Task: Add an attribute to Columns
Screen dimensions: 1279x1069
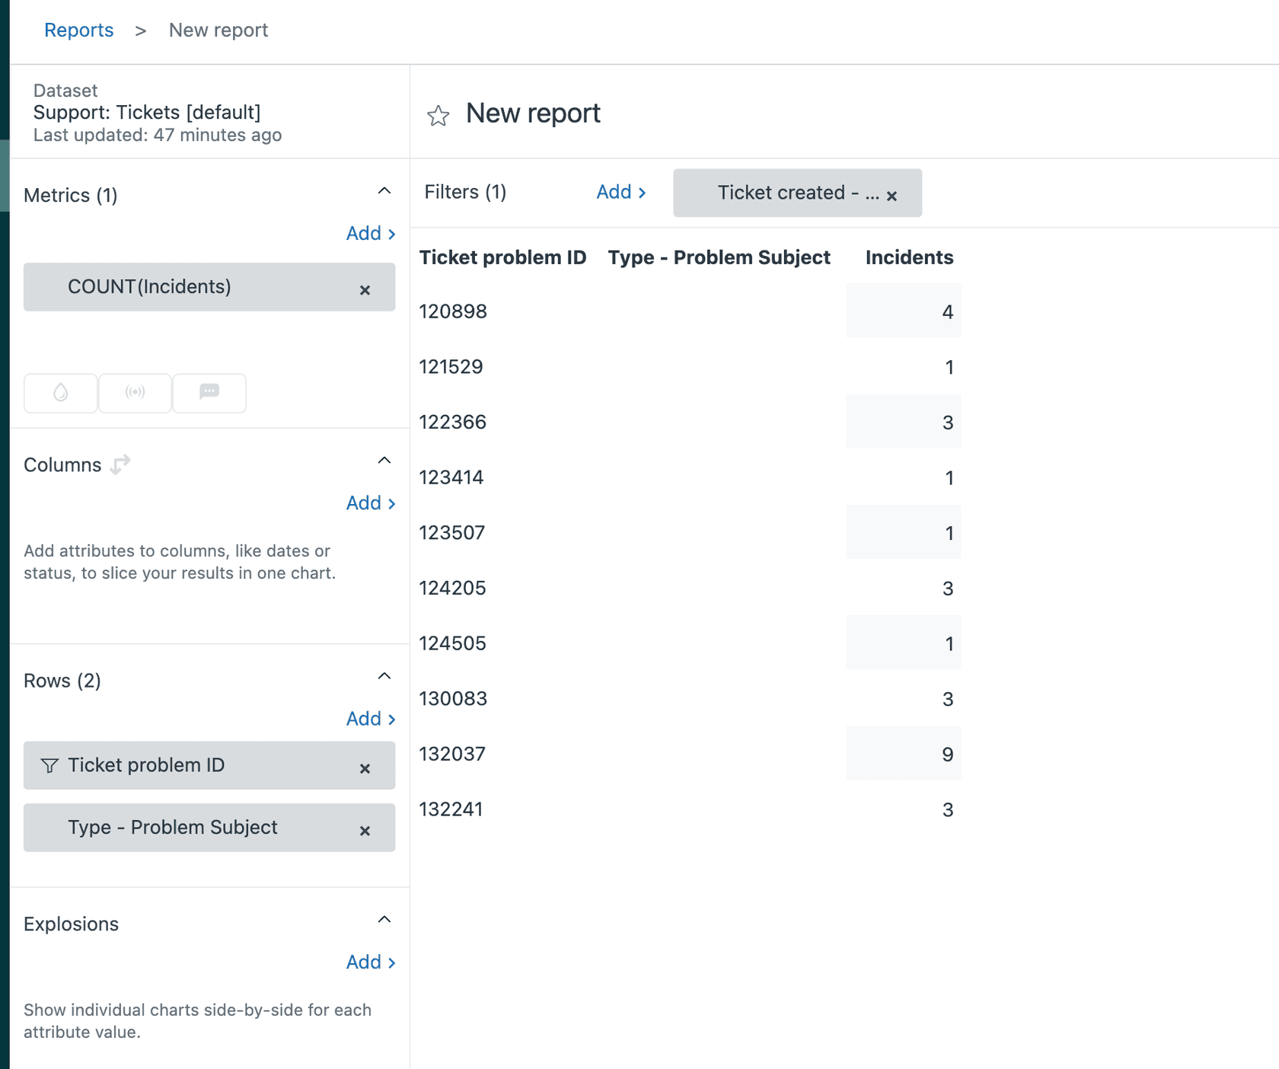Action: coord(369,503)
